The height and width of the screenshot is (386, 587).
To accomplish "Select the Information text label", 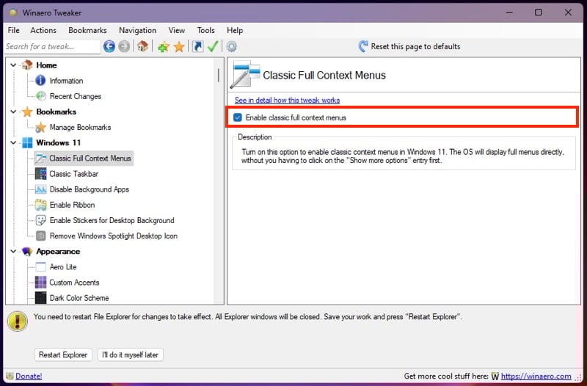I will [66, 81].
